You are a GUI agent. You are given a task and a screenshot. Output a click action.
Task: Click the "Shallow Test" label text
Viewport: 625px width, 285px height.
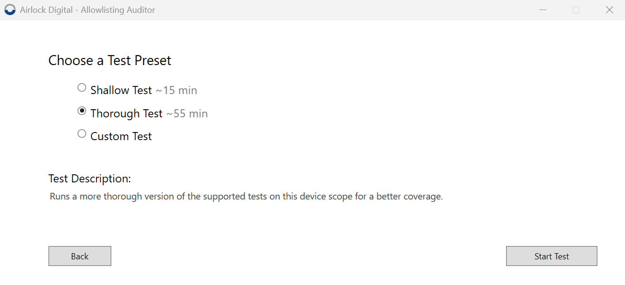pos(121,90)
